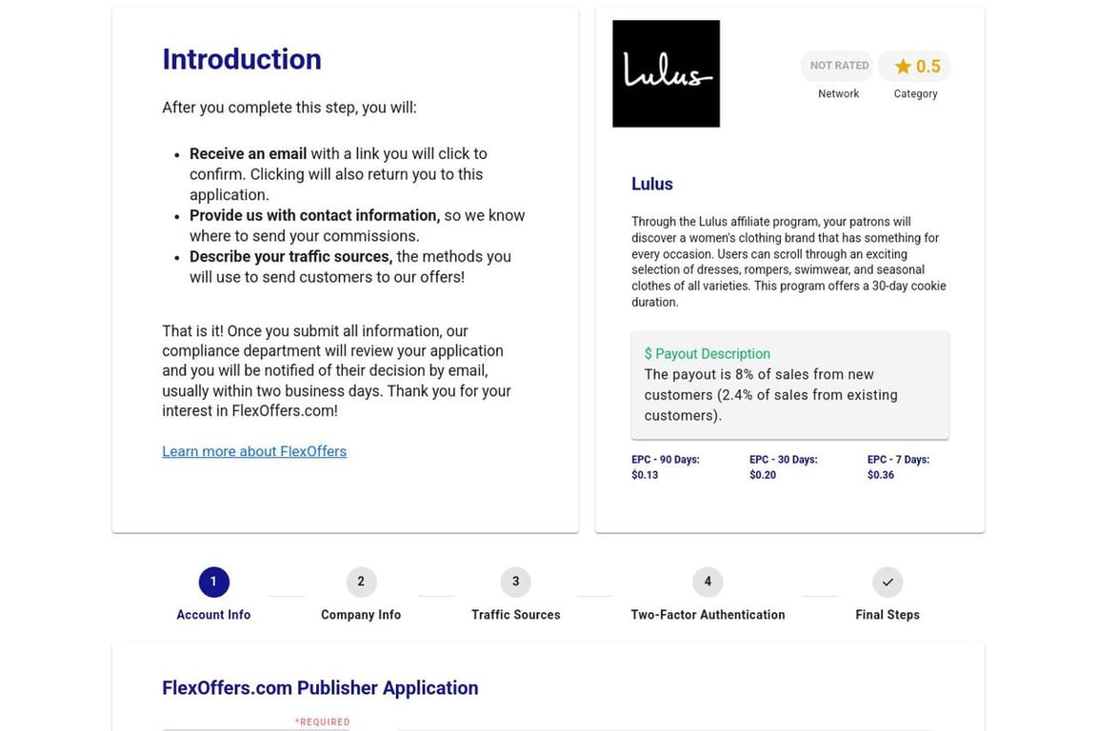
Task: Click the NOT RATED network badge
Action: click(x=839, y=66)
